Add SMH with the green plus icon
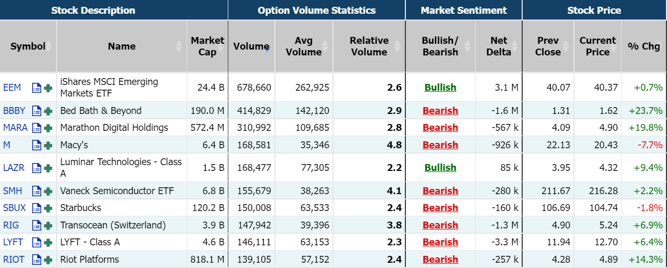This screenshot has height=268, width=667. click(48, 191)
